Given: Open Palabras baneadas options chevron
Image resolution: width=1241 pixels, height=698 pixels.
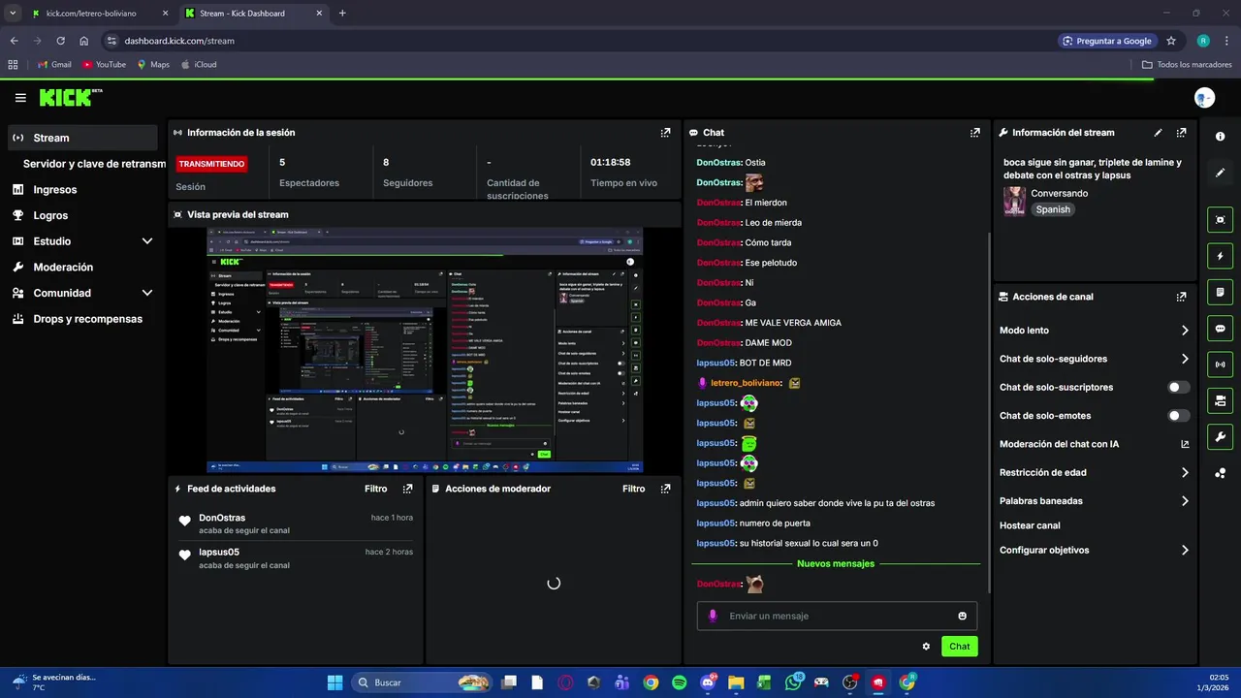Looking at the screenshot, I should (x=1185, y=501).
